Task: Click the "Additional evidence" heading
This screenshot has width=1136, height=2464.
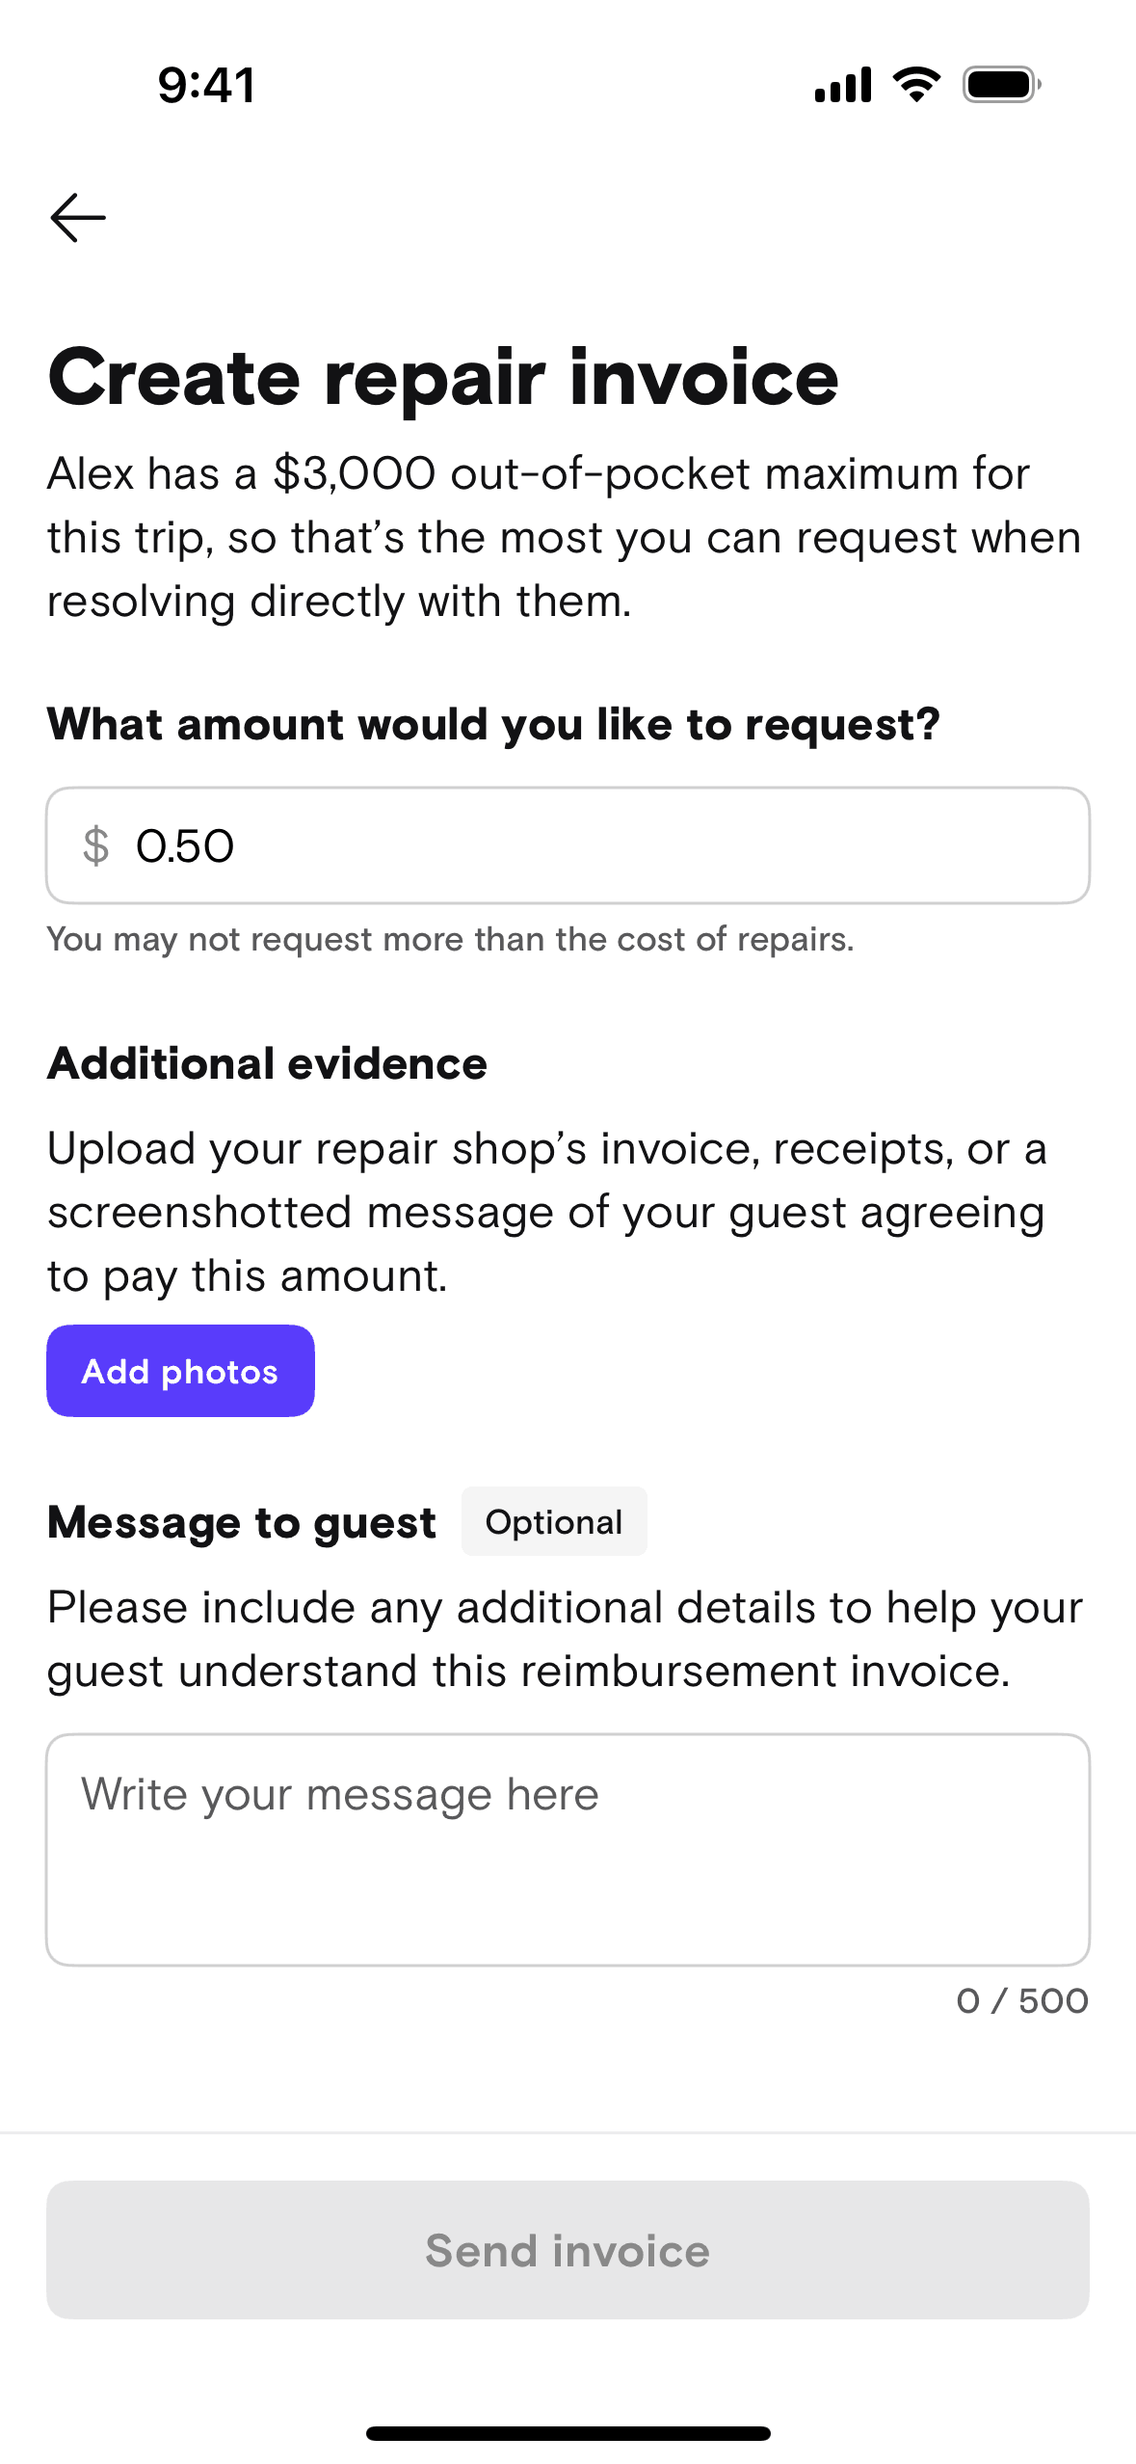Action: (267, 1064)
